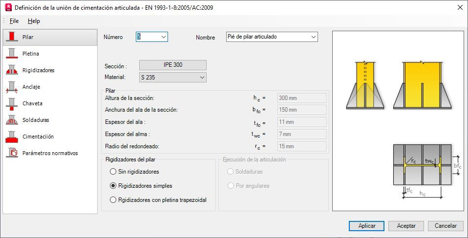
Task: Select the Pilar section icon
Action: 12,37
